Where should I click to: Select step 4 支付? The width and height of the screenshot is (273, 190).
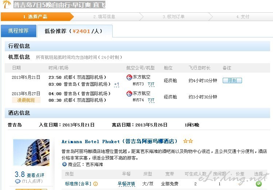(243, 17)
